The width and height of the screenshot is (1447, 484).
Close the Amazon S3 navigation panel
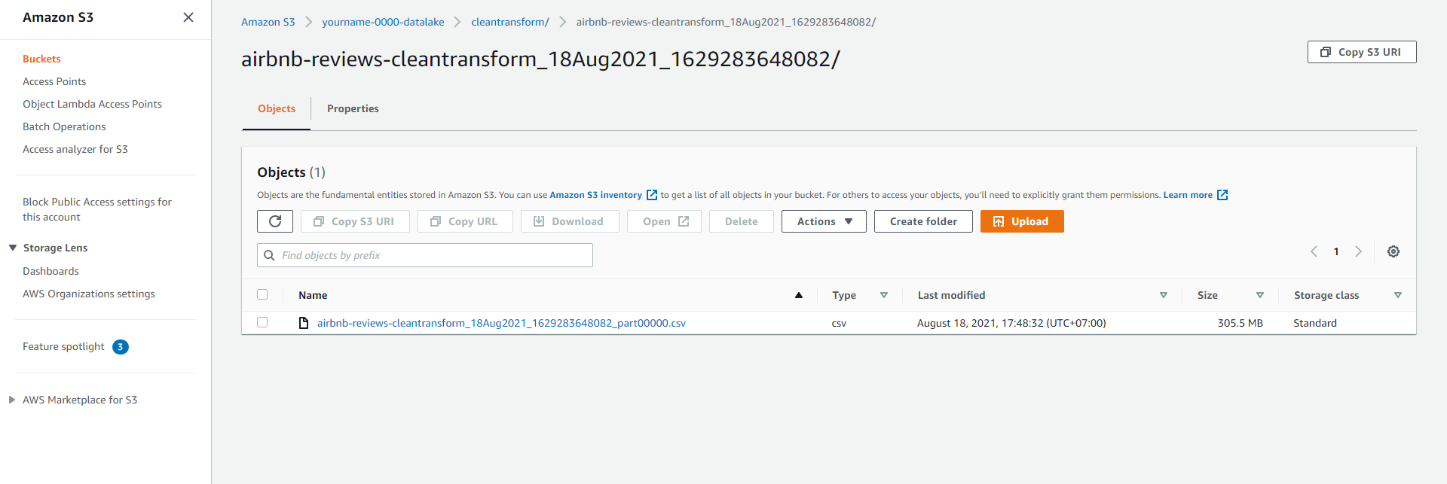point(188,17)
